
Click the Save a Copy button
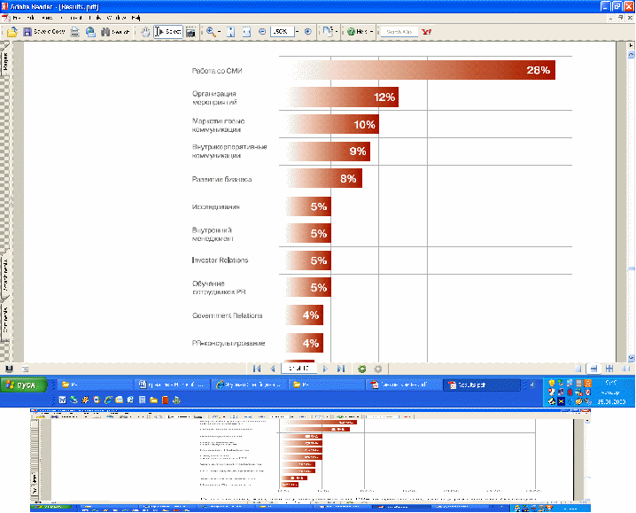click(x=43, y=32)
